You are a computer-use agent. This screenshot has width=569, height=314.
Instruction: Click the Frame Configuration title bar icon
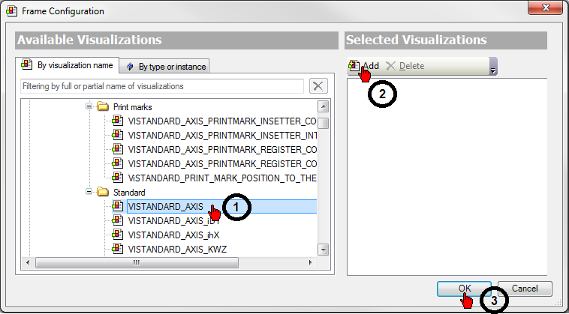11,11
